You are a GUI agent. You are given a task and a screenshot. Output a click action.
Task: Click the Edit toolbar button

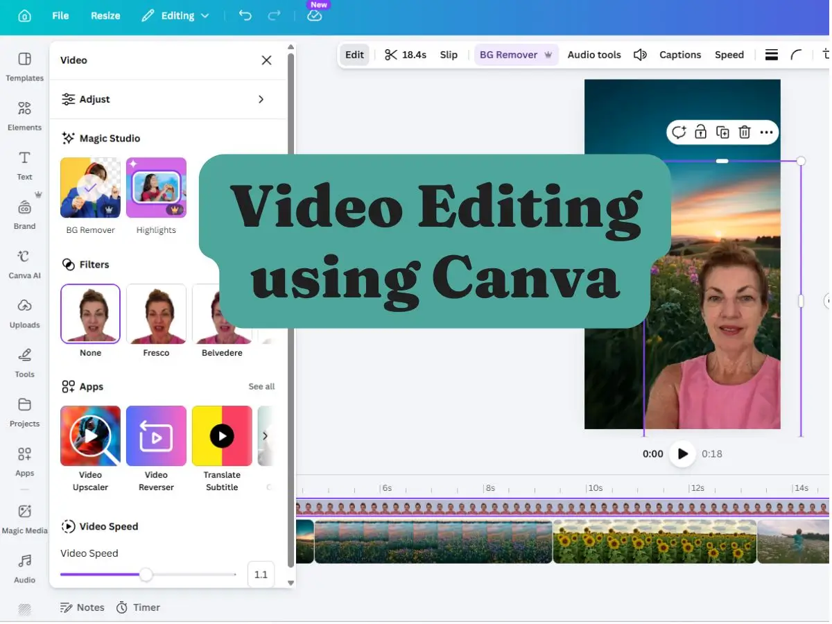(354, 55)
